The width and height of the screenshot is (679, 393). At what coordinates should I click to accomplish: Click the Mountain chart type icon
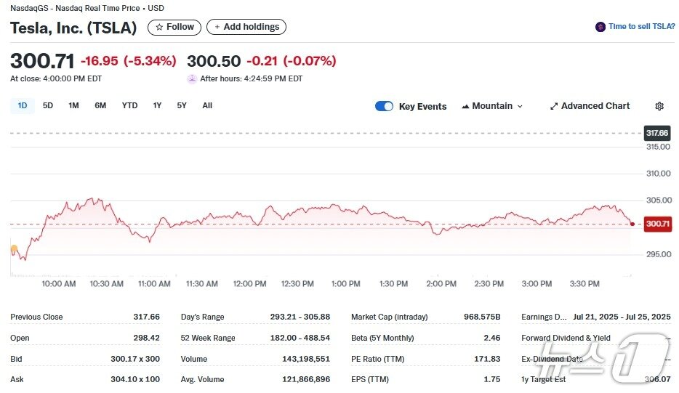[465, 106]
